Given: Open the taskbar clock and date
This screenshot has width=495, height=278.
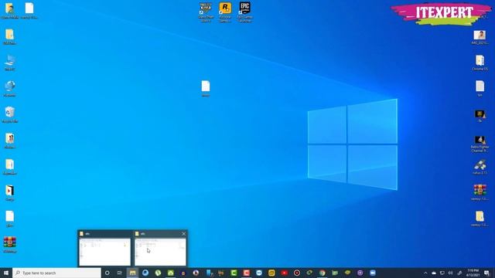Looking at the screenshot, I should coord(473,273).
